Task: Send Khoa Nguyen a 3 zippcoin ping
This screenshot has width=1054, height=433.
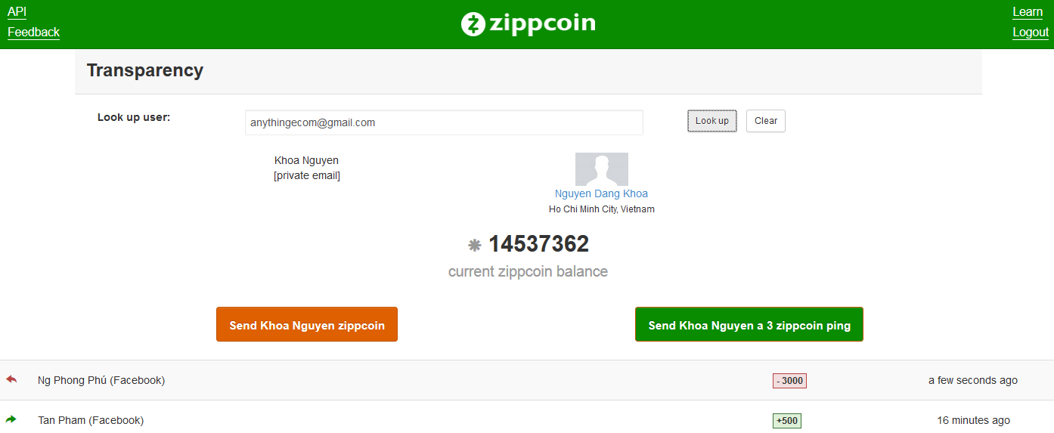Action: (x=749, y=325)
